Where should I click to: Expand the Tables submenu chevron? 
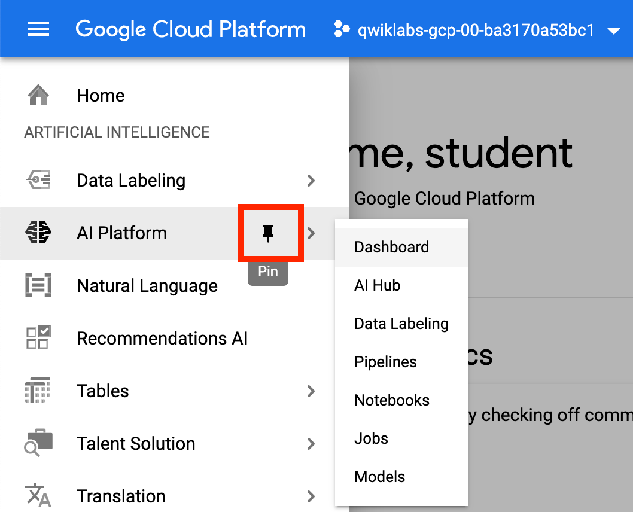point(311,391)
